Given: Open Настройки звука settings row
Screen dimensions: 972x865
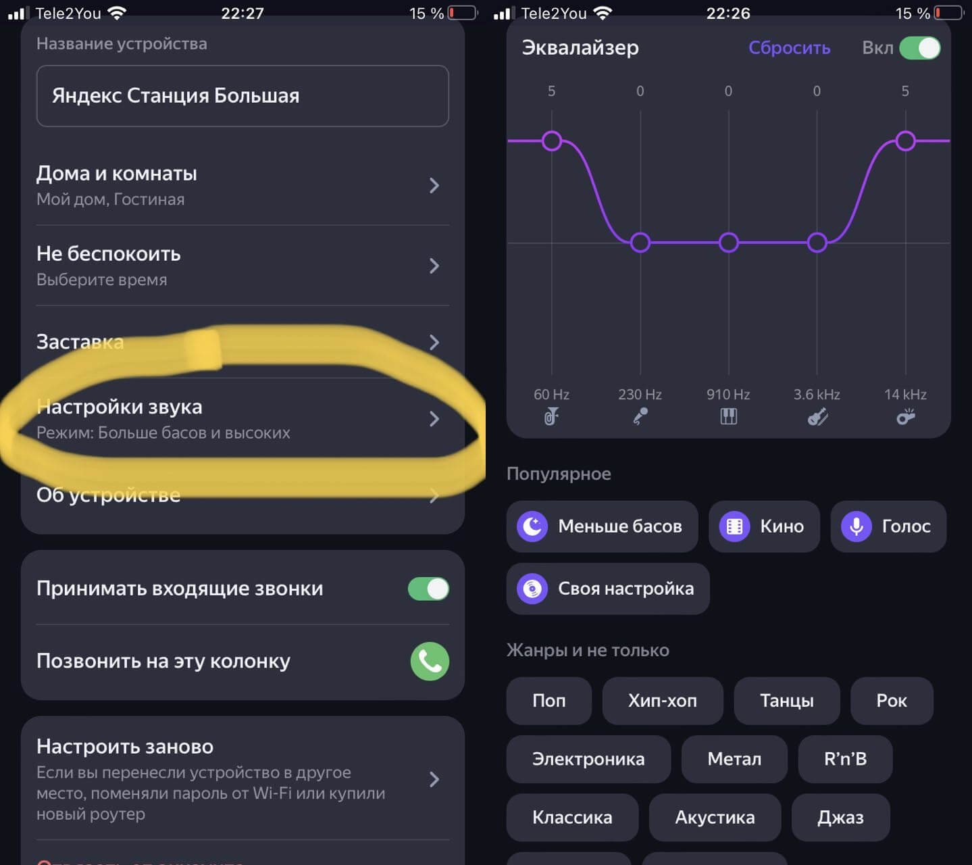Looking at the screenshot, I should (242, 419).
